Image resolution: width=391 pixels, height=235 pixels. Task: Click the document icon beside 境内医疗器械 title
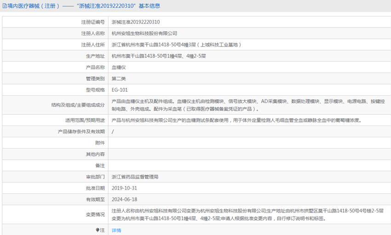5,6
